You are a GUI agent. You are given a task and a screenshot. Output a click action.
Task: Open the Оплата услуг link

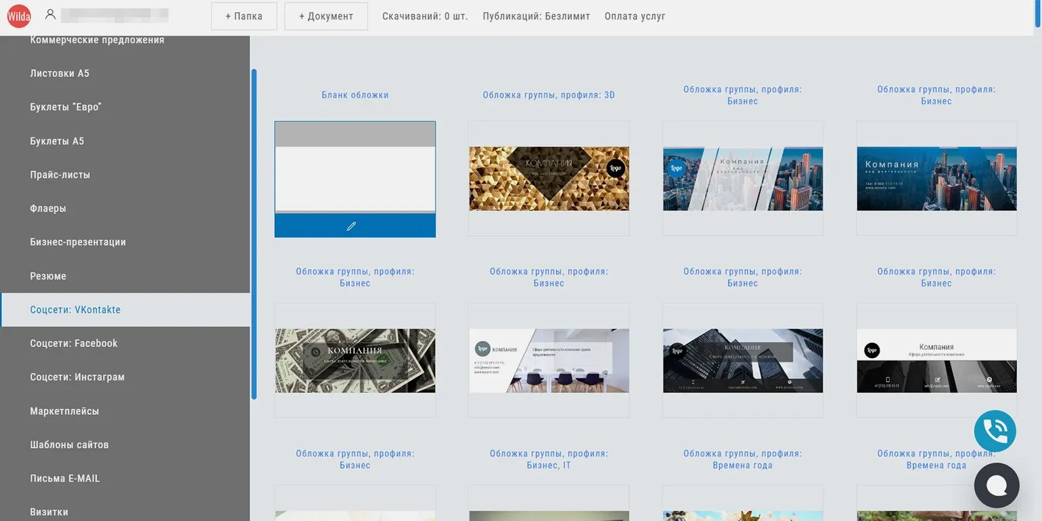click(635, 16)
